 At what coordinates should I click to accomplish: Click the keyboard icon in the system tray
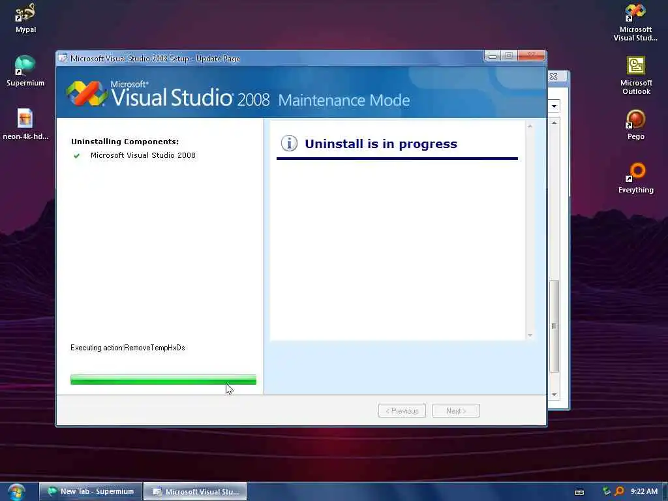point(579,492)
